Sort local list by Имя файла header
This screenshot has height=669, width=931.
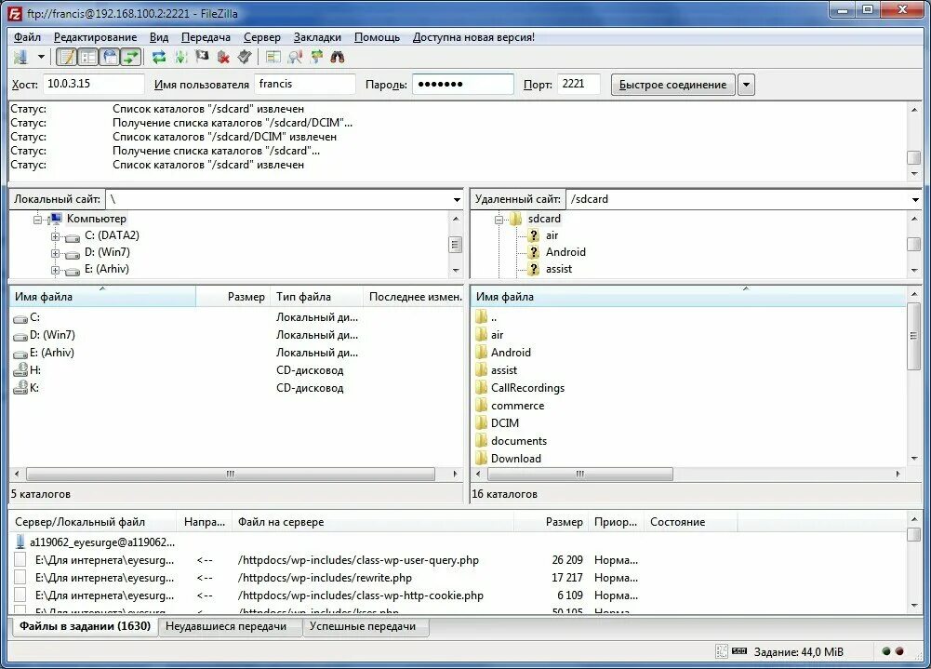(x=102, y=297)
